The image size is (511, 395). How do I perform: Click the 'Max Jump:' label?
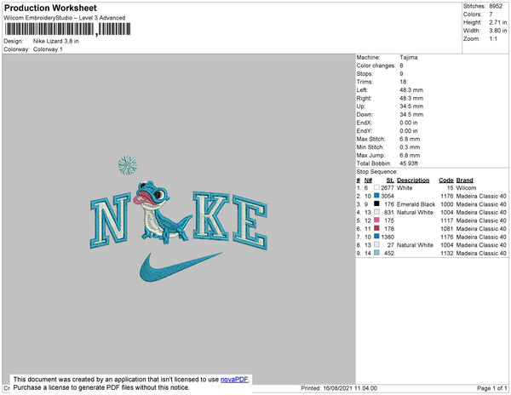point(370,155)
